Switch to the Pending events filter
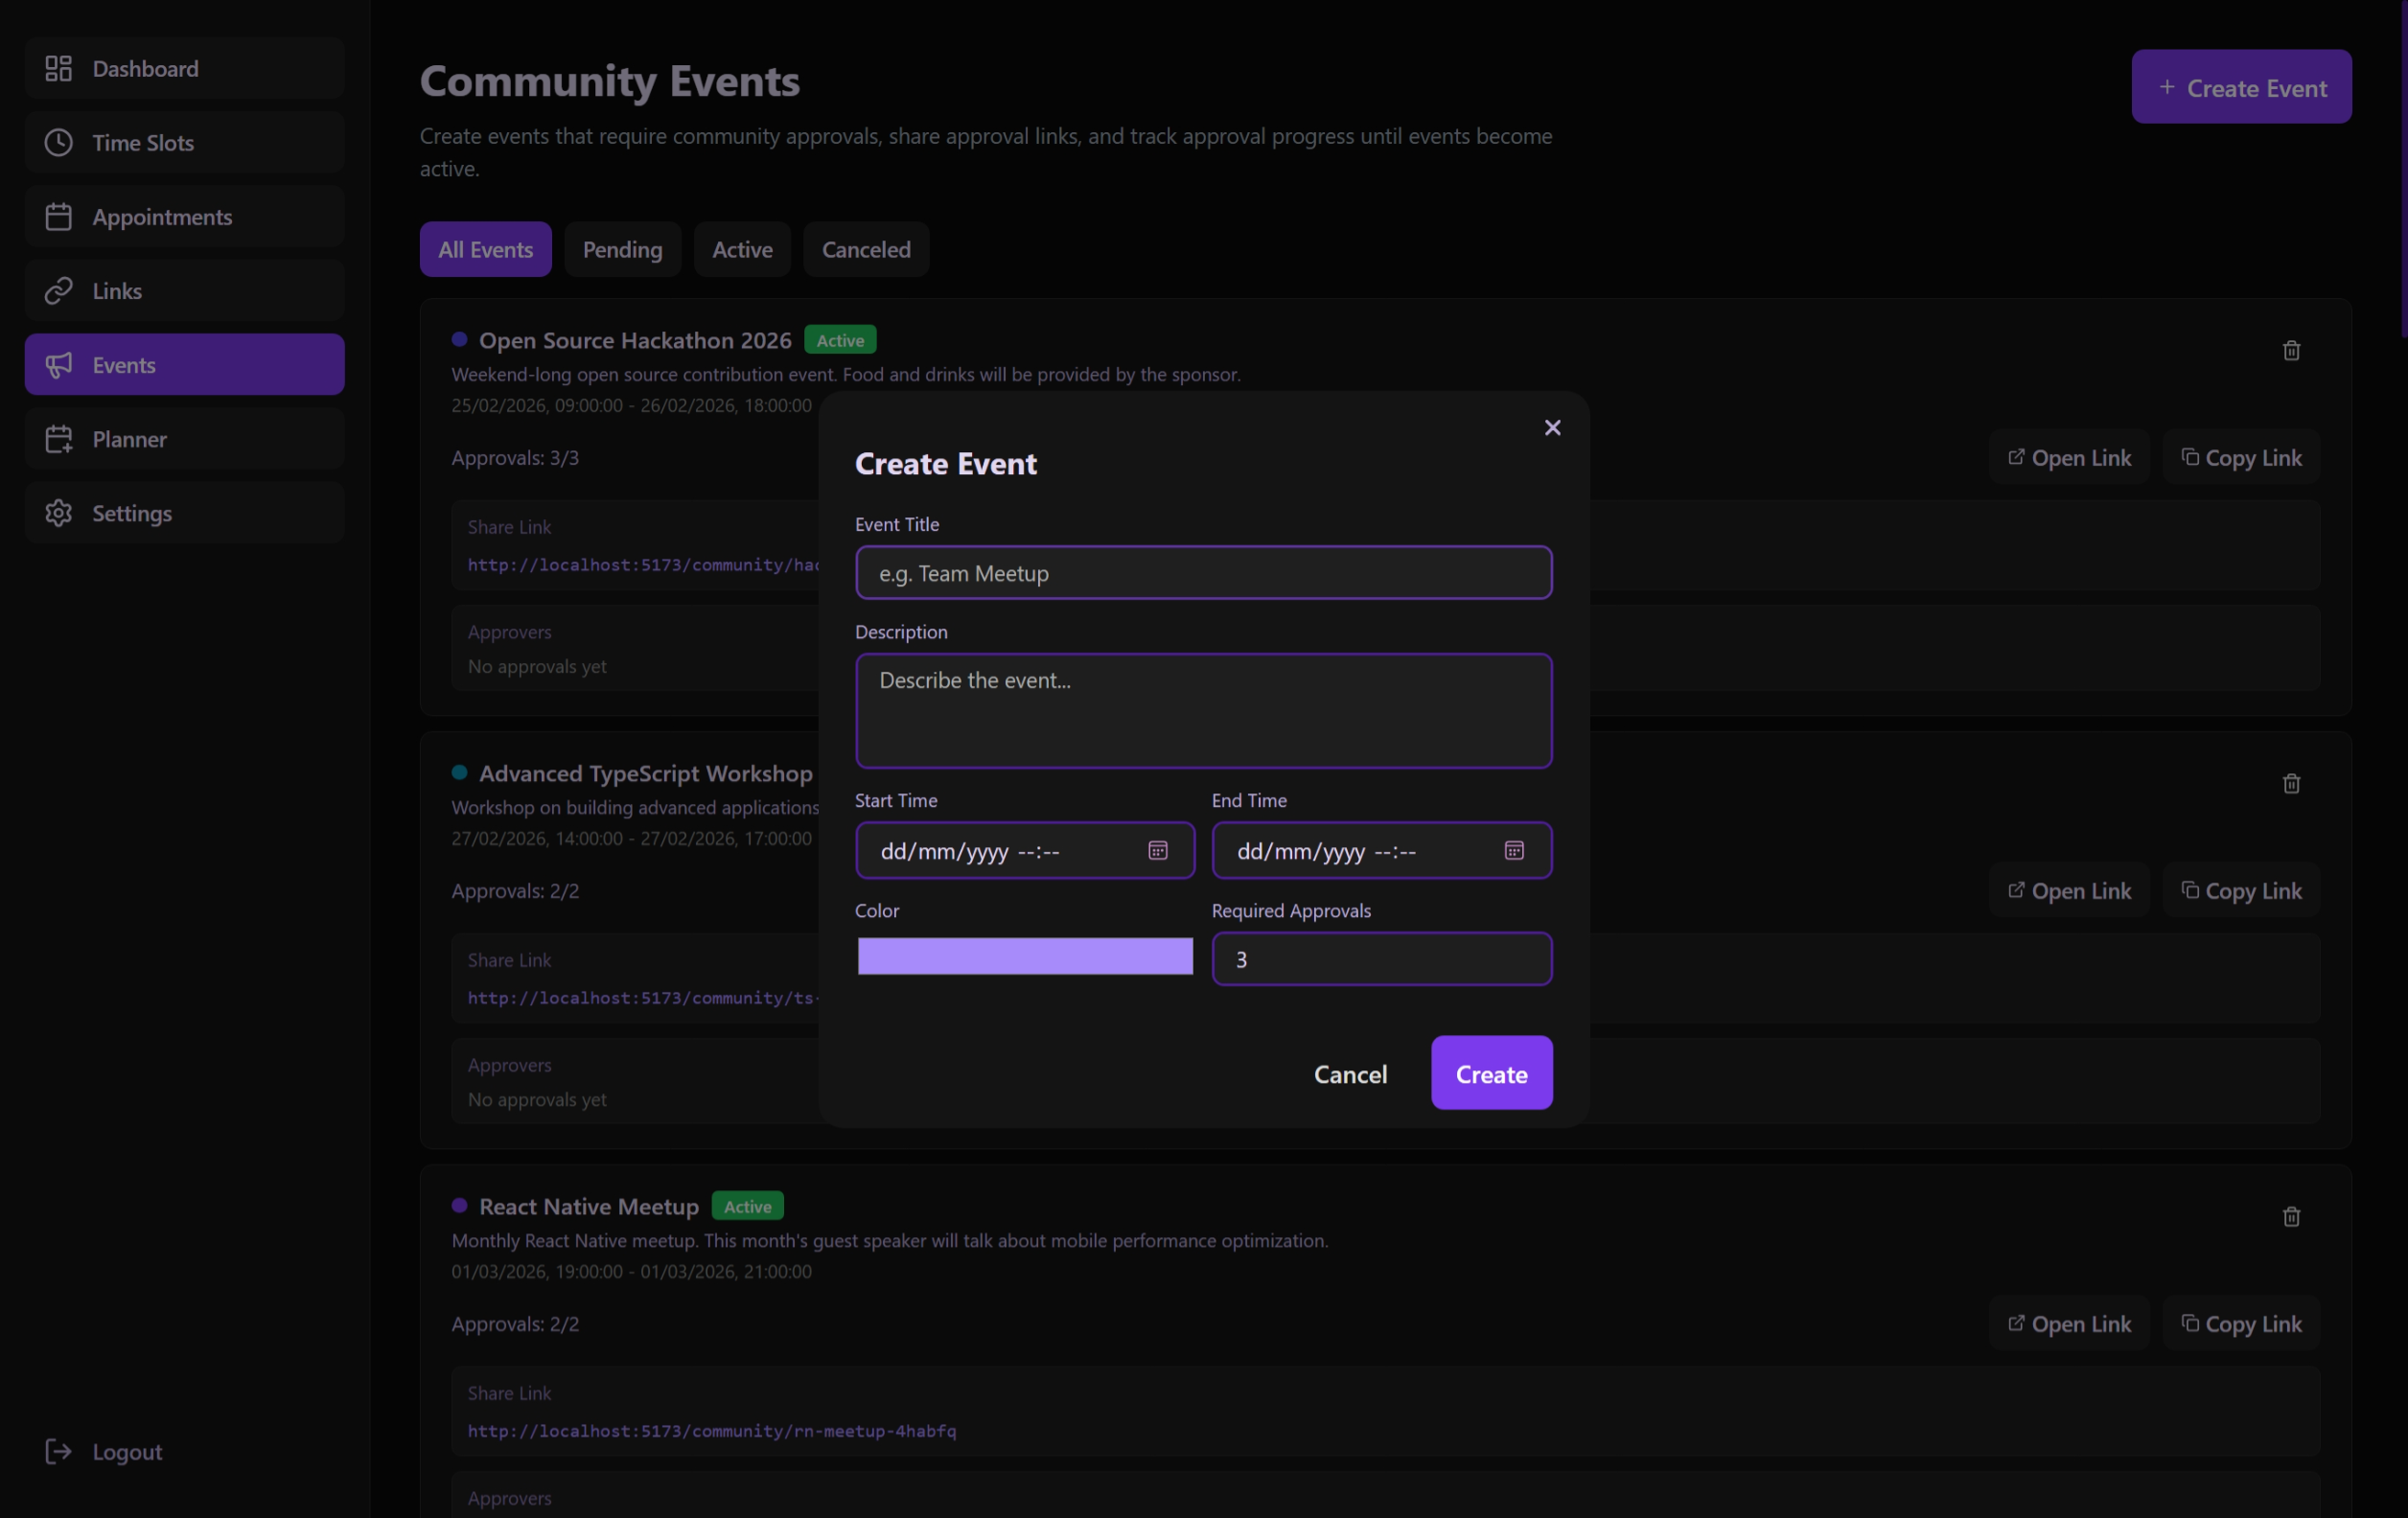The image size is (2408, 1518). [622, 249]
